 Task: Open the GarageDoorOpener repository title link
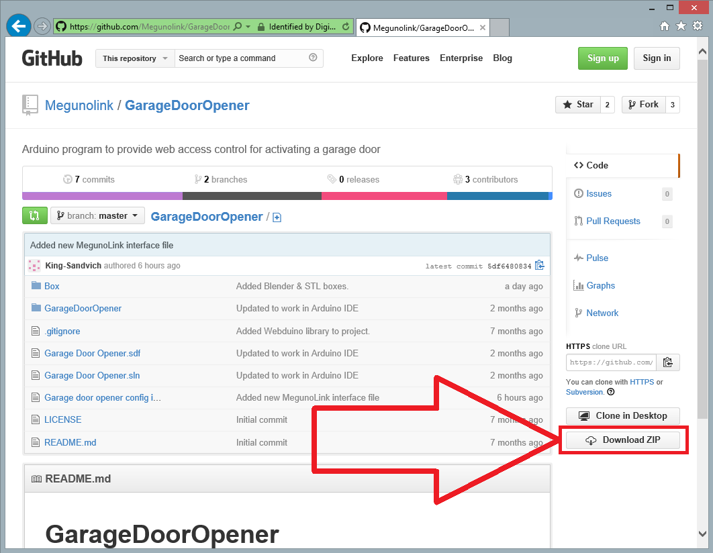click(x=187, y=105)
